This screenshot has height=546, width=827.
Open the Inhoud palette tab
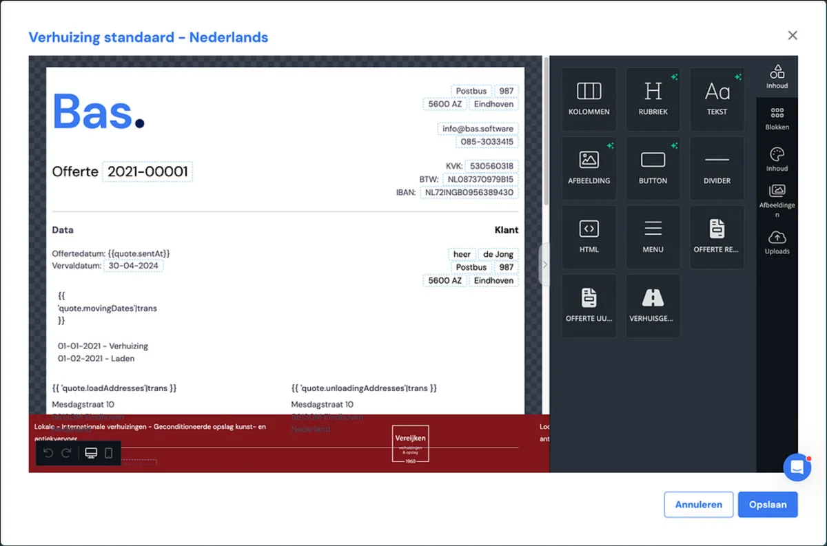[x=777, y=160]
